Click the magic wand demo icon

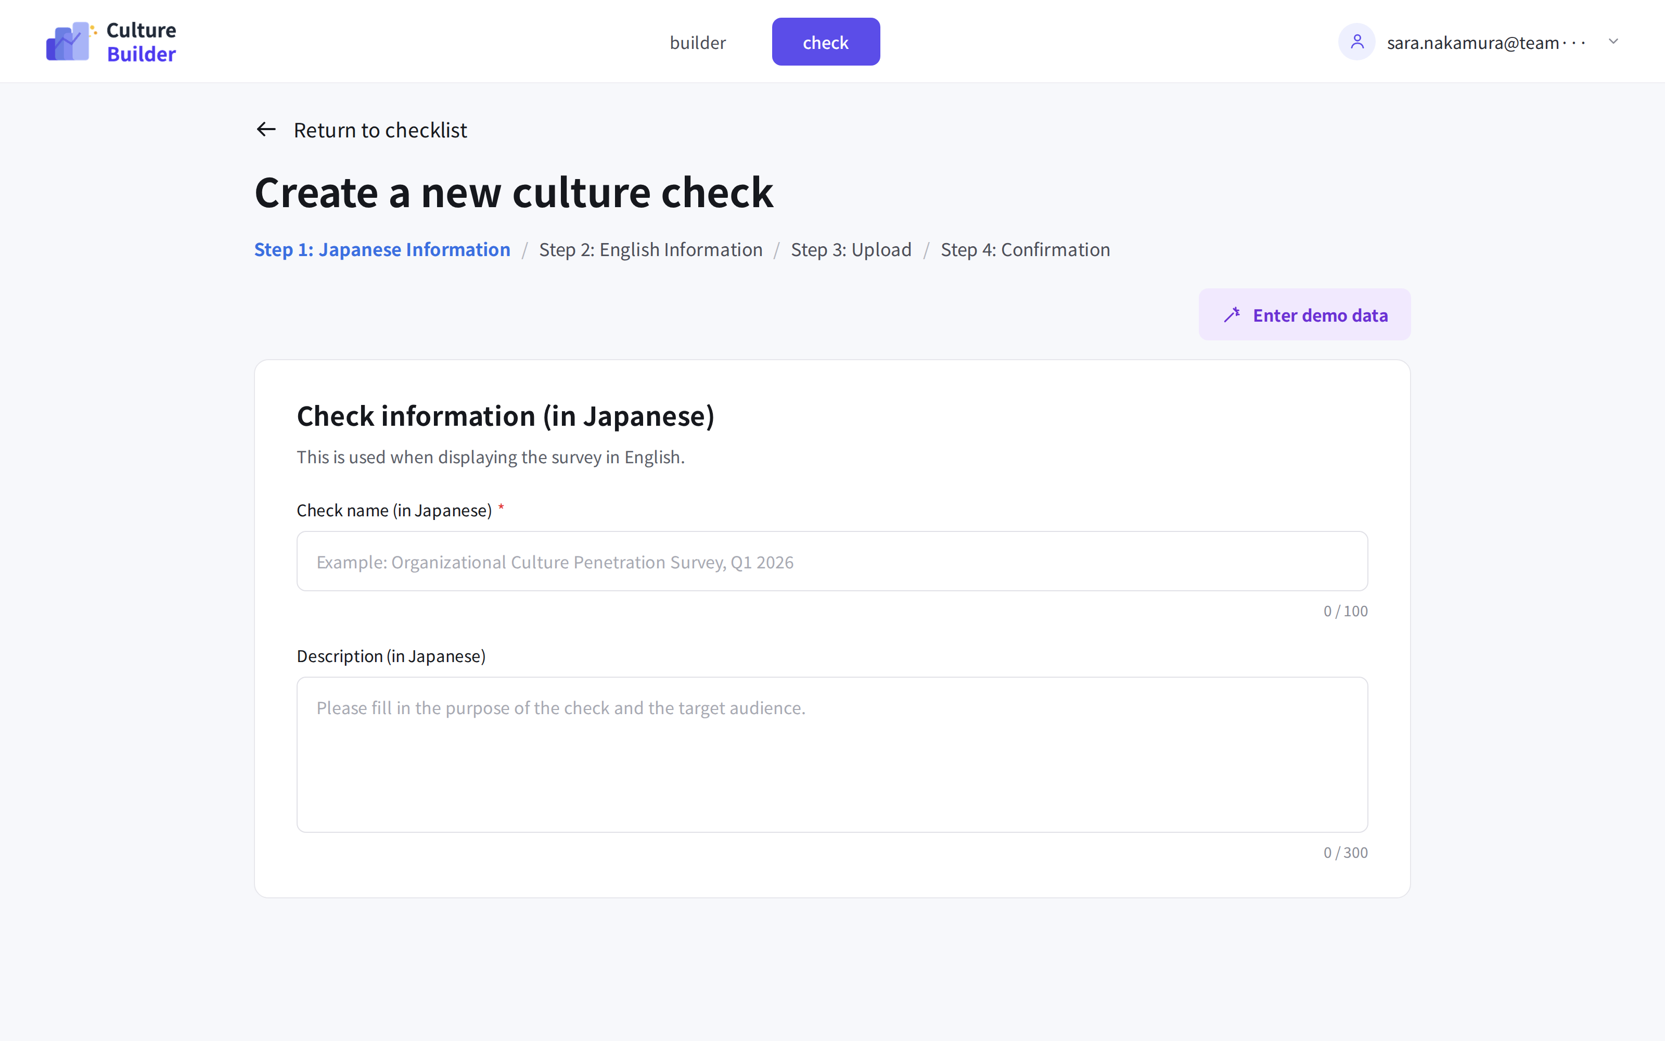pyautogui.click(x=1232, y=315)
